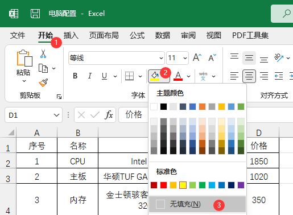Pick the yellow standard color swatch

point(183,185)
